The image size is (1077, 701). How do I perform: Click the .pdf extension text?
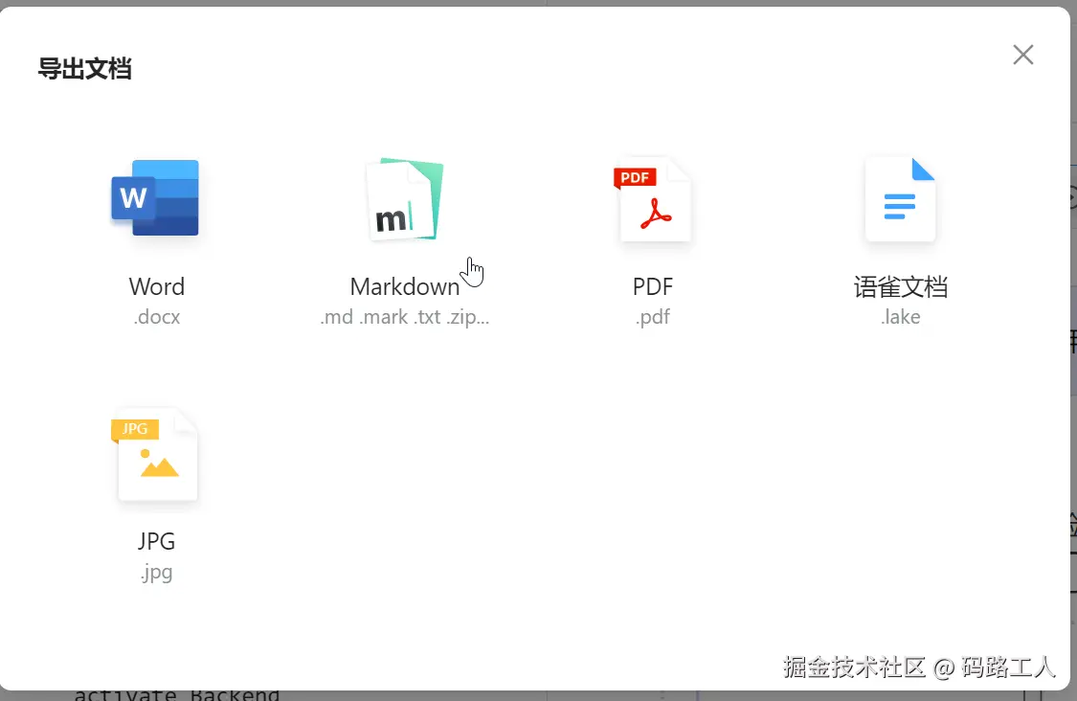[x=653, y=317]
